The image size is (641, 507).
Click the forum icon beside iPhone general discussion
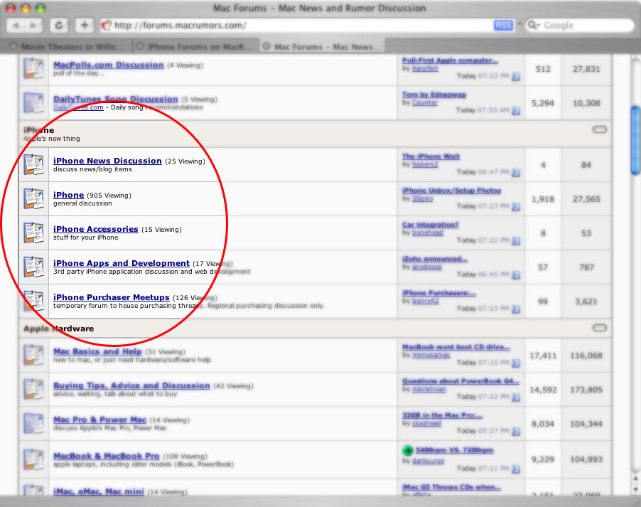point(33,198)
